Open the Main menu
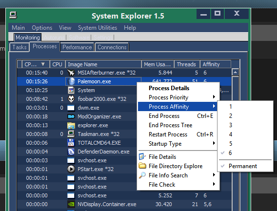The height and width of the screenshot is (211, 277). point(18,28)
